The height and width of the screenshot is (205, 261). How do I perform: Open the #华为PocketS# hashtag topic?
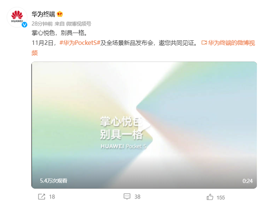click(x=80, y=43)
